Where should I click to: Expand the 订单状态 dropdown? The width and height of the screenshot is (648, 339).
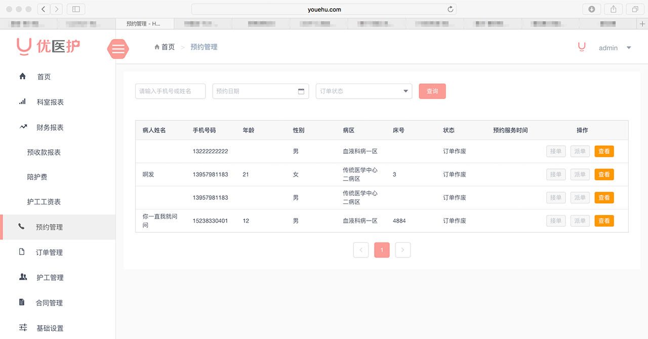point(363,91)
